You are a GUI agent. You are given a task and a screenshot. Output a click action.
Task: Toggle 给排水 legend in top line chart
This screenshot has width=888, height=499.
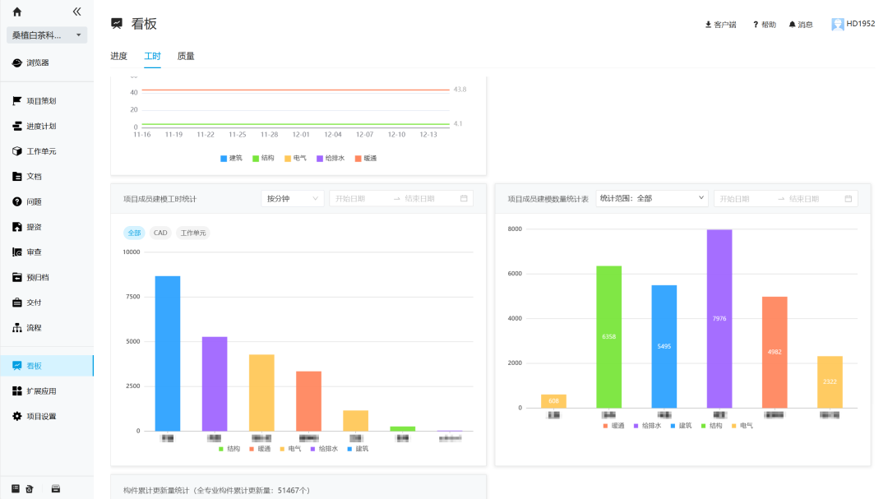click(331, 159)
